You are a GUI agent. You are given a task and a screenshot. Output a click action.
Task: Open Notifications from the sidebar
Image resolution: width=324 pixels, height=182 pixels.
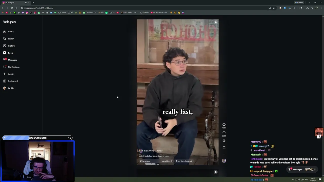pos(11,67)
